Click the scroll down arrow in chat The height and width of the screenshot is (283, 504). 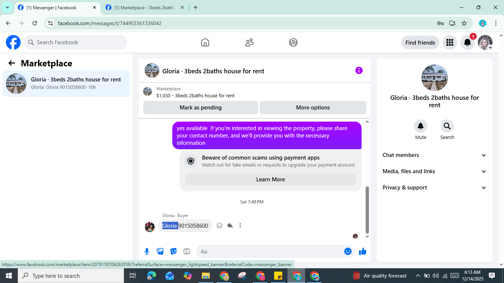[367, 237]
